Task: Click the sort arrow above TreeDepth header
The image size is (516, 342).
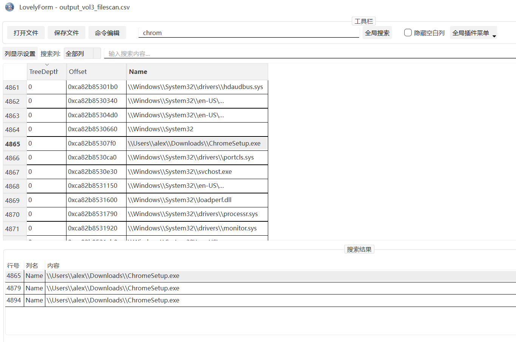Action: coord(47,65)
